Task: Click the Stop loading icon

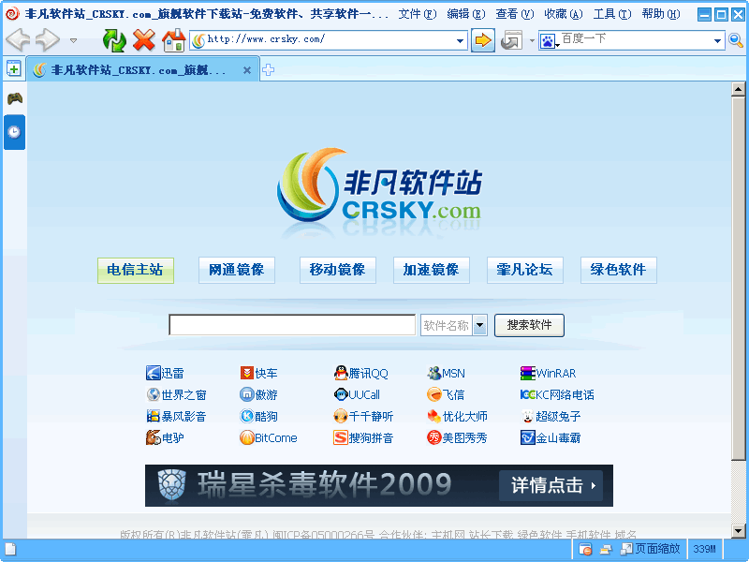Action: pos(143,40)
